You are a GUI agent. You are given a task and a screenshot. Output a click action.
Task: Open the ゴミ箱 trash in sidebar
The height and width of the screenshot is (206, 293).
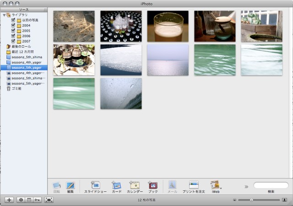coord(17,88)
